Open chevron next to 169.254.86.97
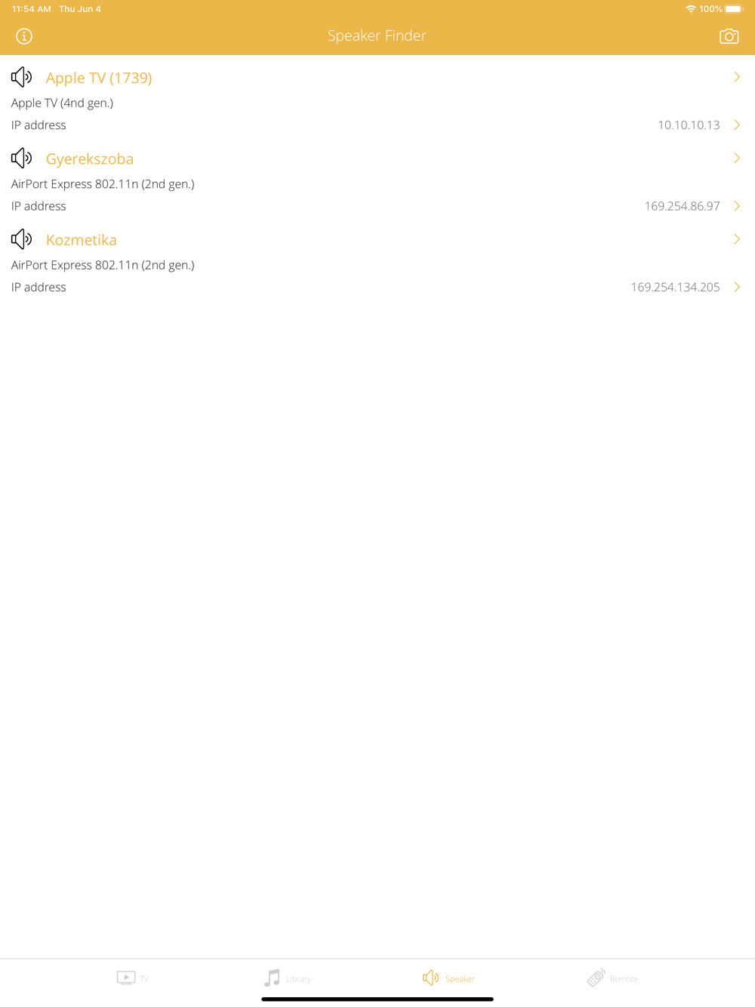 737,206
